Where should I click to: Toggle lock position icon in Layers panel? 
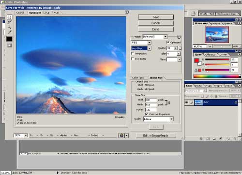point(212,96)
